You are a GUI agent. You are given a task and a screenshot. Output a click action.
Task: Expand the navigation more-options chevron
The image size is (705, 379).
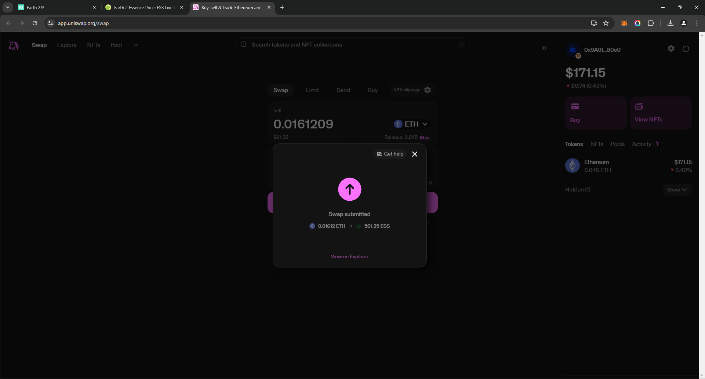point(136,45)
